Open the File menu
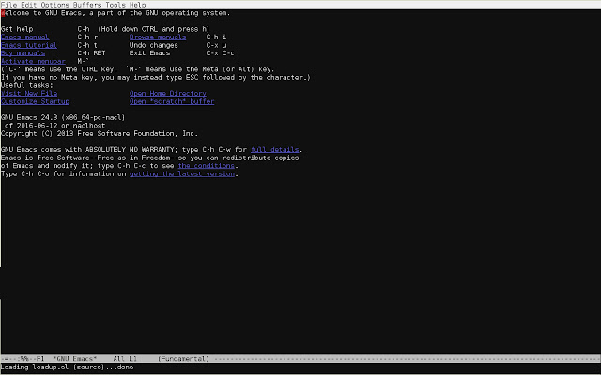 tap(8, 5)
